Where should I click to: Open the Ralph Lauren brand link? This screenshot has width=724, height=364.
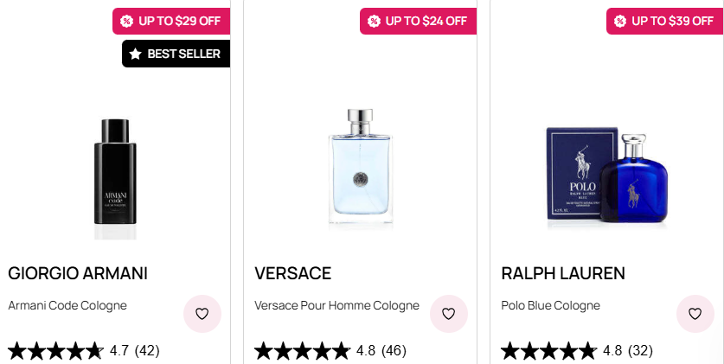563,273
